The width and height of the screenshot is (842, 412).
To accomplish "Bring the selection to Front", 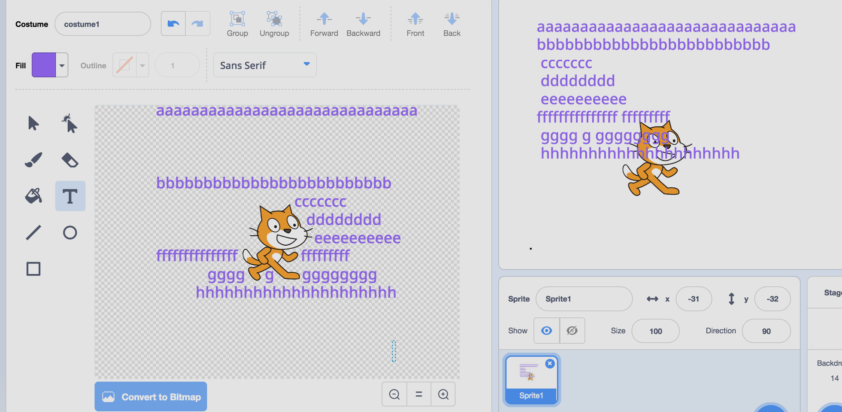I will pos(415,23).
